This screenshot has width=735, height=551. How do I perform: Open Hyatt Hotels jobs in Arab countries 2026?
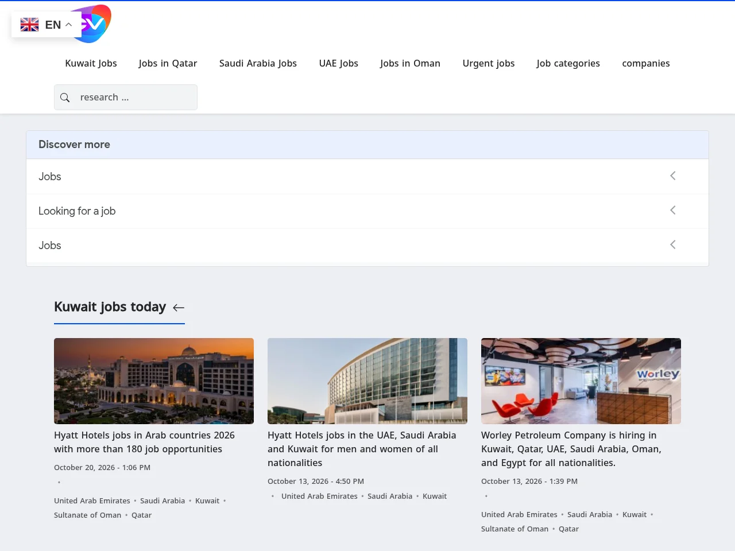[144, 442]
